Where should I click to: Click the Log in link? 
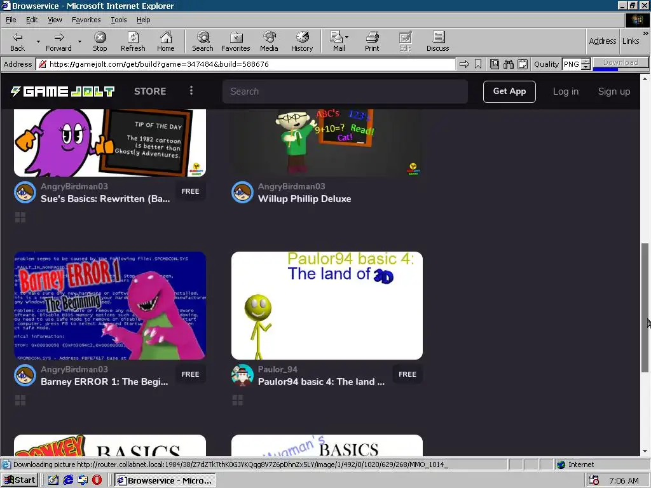pyautogui.click(x=565, y=91)
